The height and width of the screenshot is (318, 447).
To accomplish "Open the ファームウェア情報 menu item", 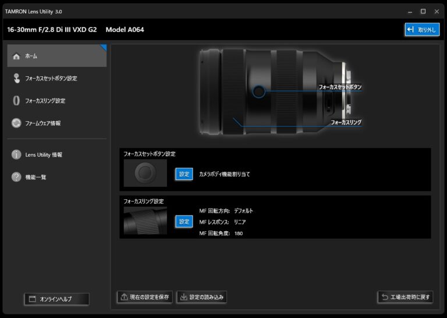I will [42, 123].
